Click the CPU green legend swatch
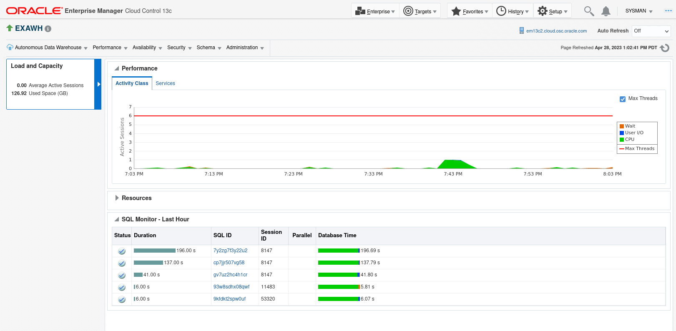Image resolution: width=676 pixels, height=331 pixels. pos(622,140)
